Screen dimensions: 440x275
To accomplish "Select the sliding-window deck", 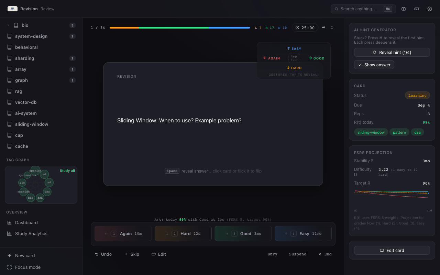I will click(41, 124).
